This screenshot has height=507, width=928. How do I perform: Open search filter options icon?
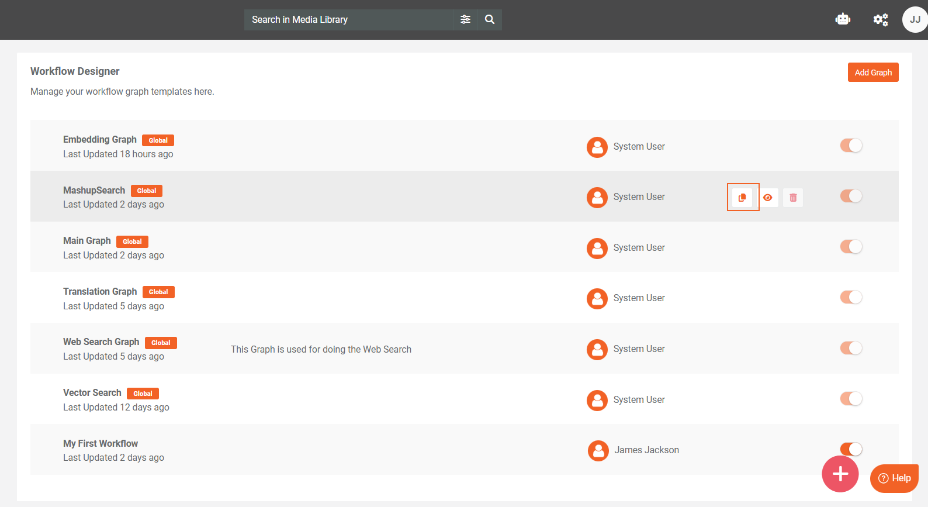(465, 20)
